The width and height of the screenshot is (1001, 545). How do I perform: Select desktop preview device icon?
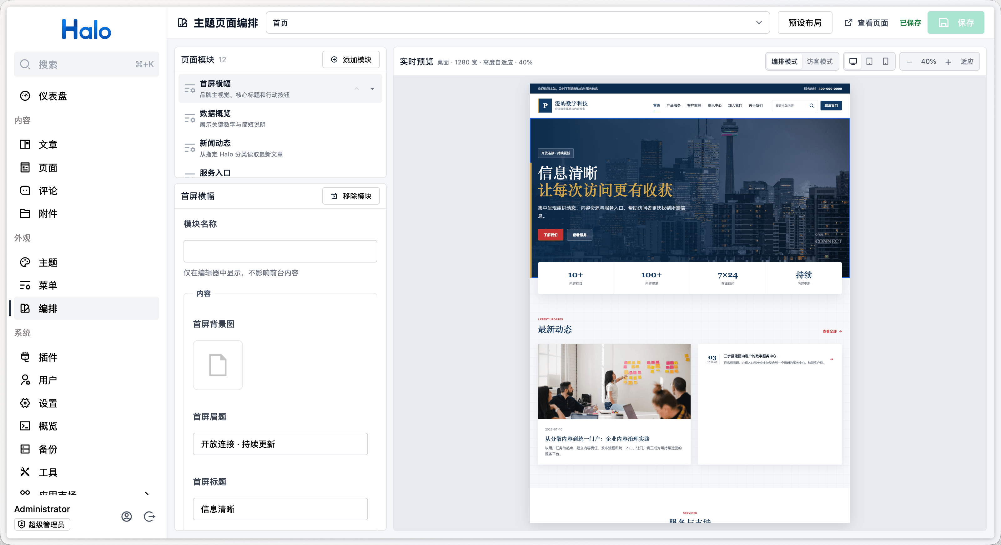853,61
